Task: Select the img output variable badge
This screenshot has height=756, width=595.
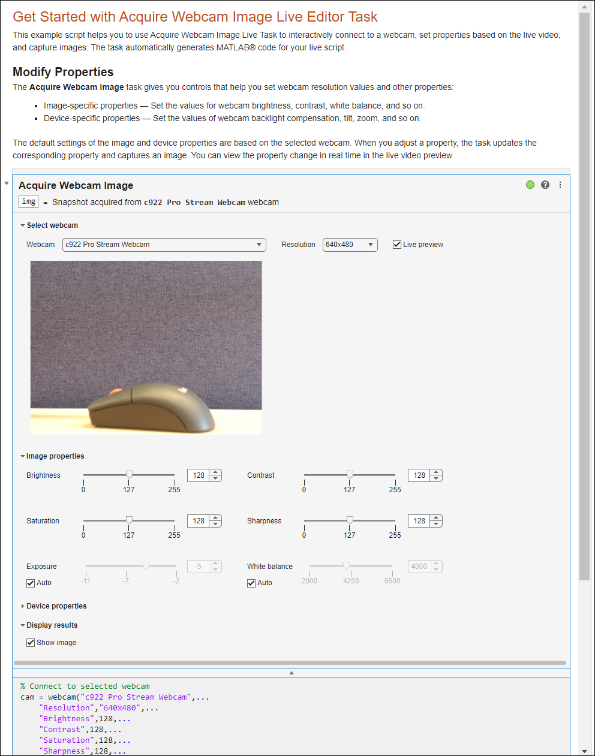Action: click(x=28, y=201)
